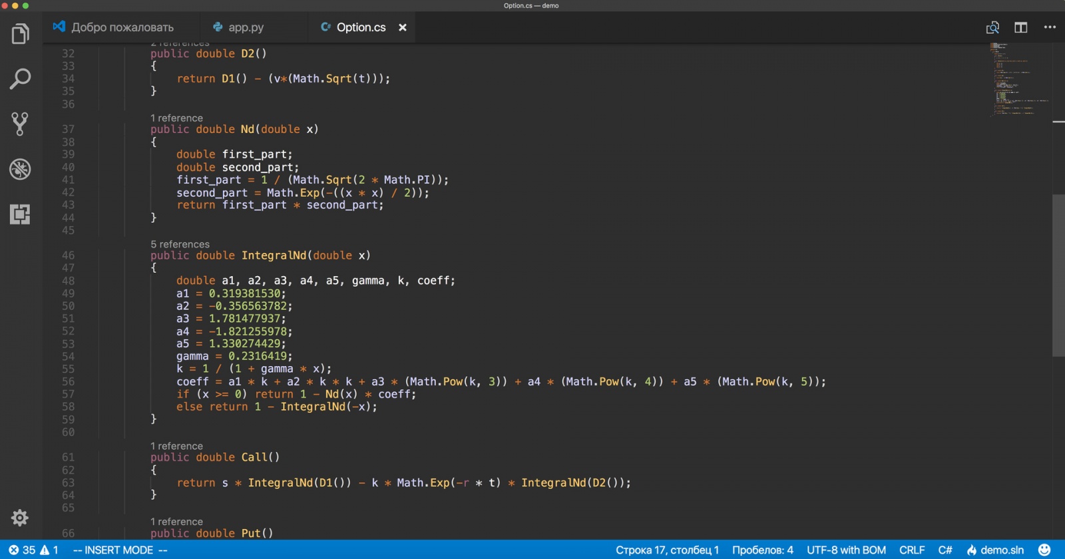Click the vertical editor scrollbar
The width and height of the screenshot is (1065, 559).
click(x=1058, y=276)
